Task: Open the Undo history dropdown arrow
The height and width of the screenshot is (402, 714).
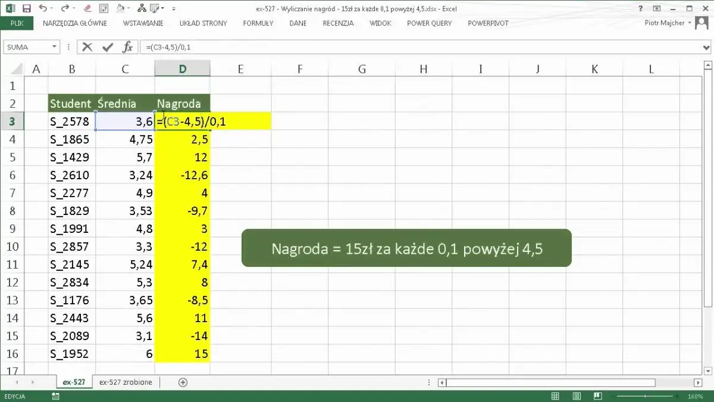Action: 50,8
